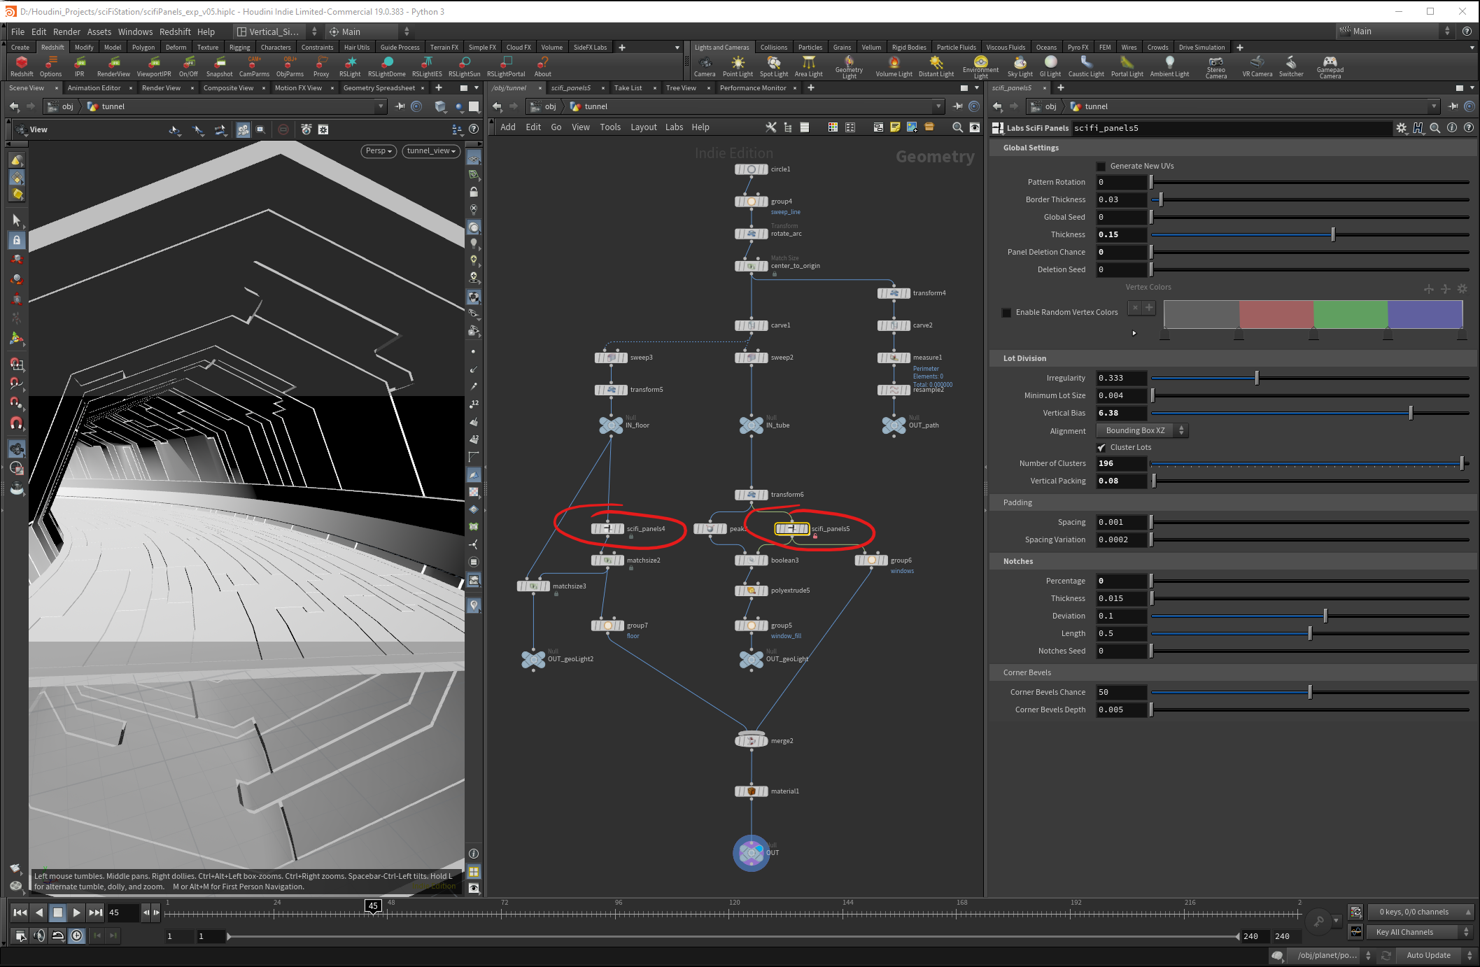
Task: Select the OUT null node
Action: 751,853
